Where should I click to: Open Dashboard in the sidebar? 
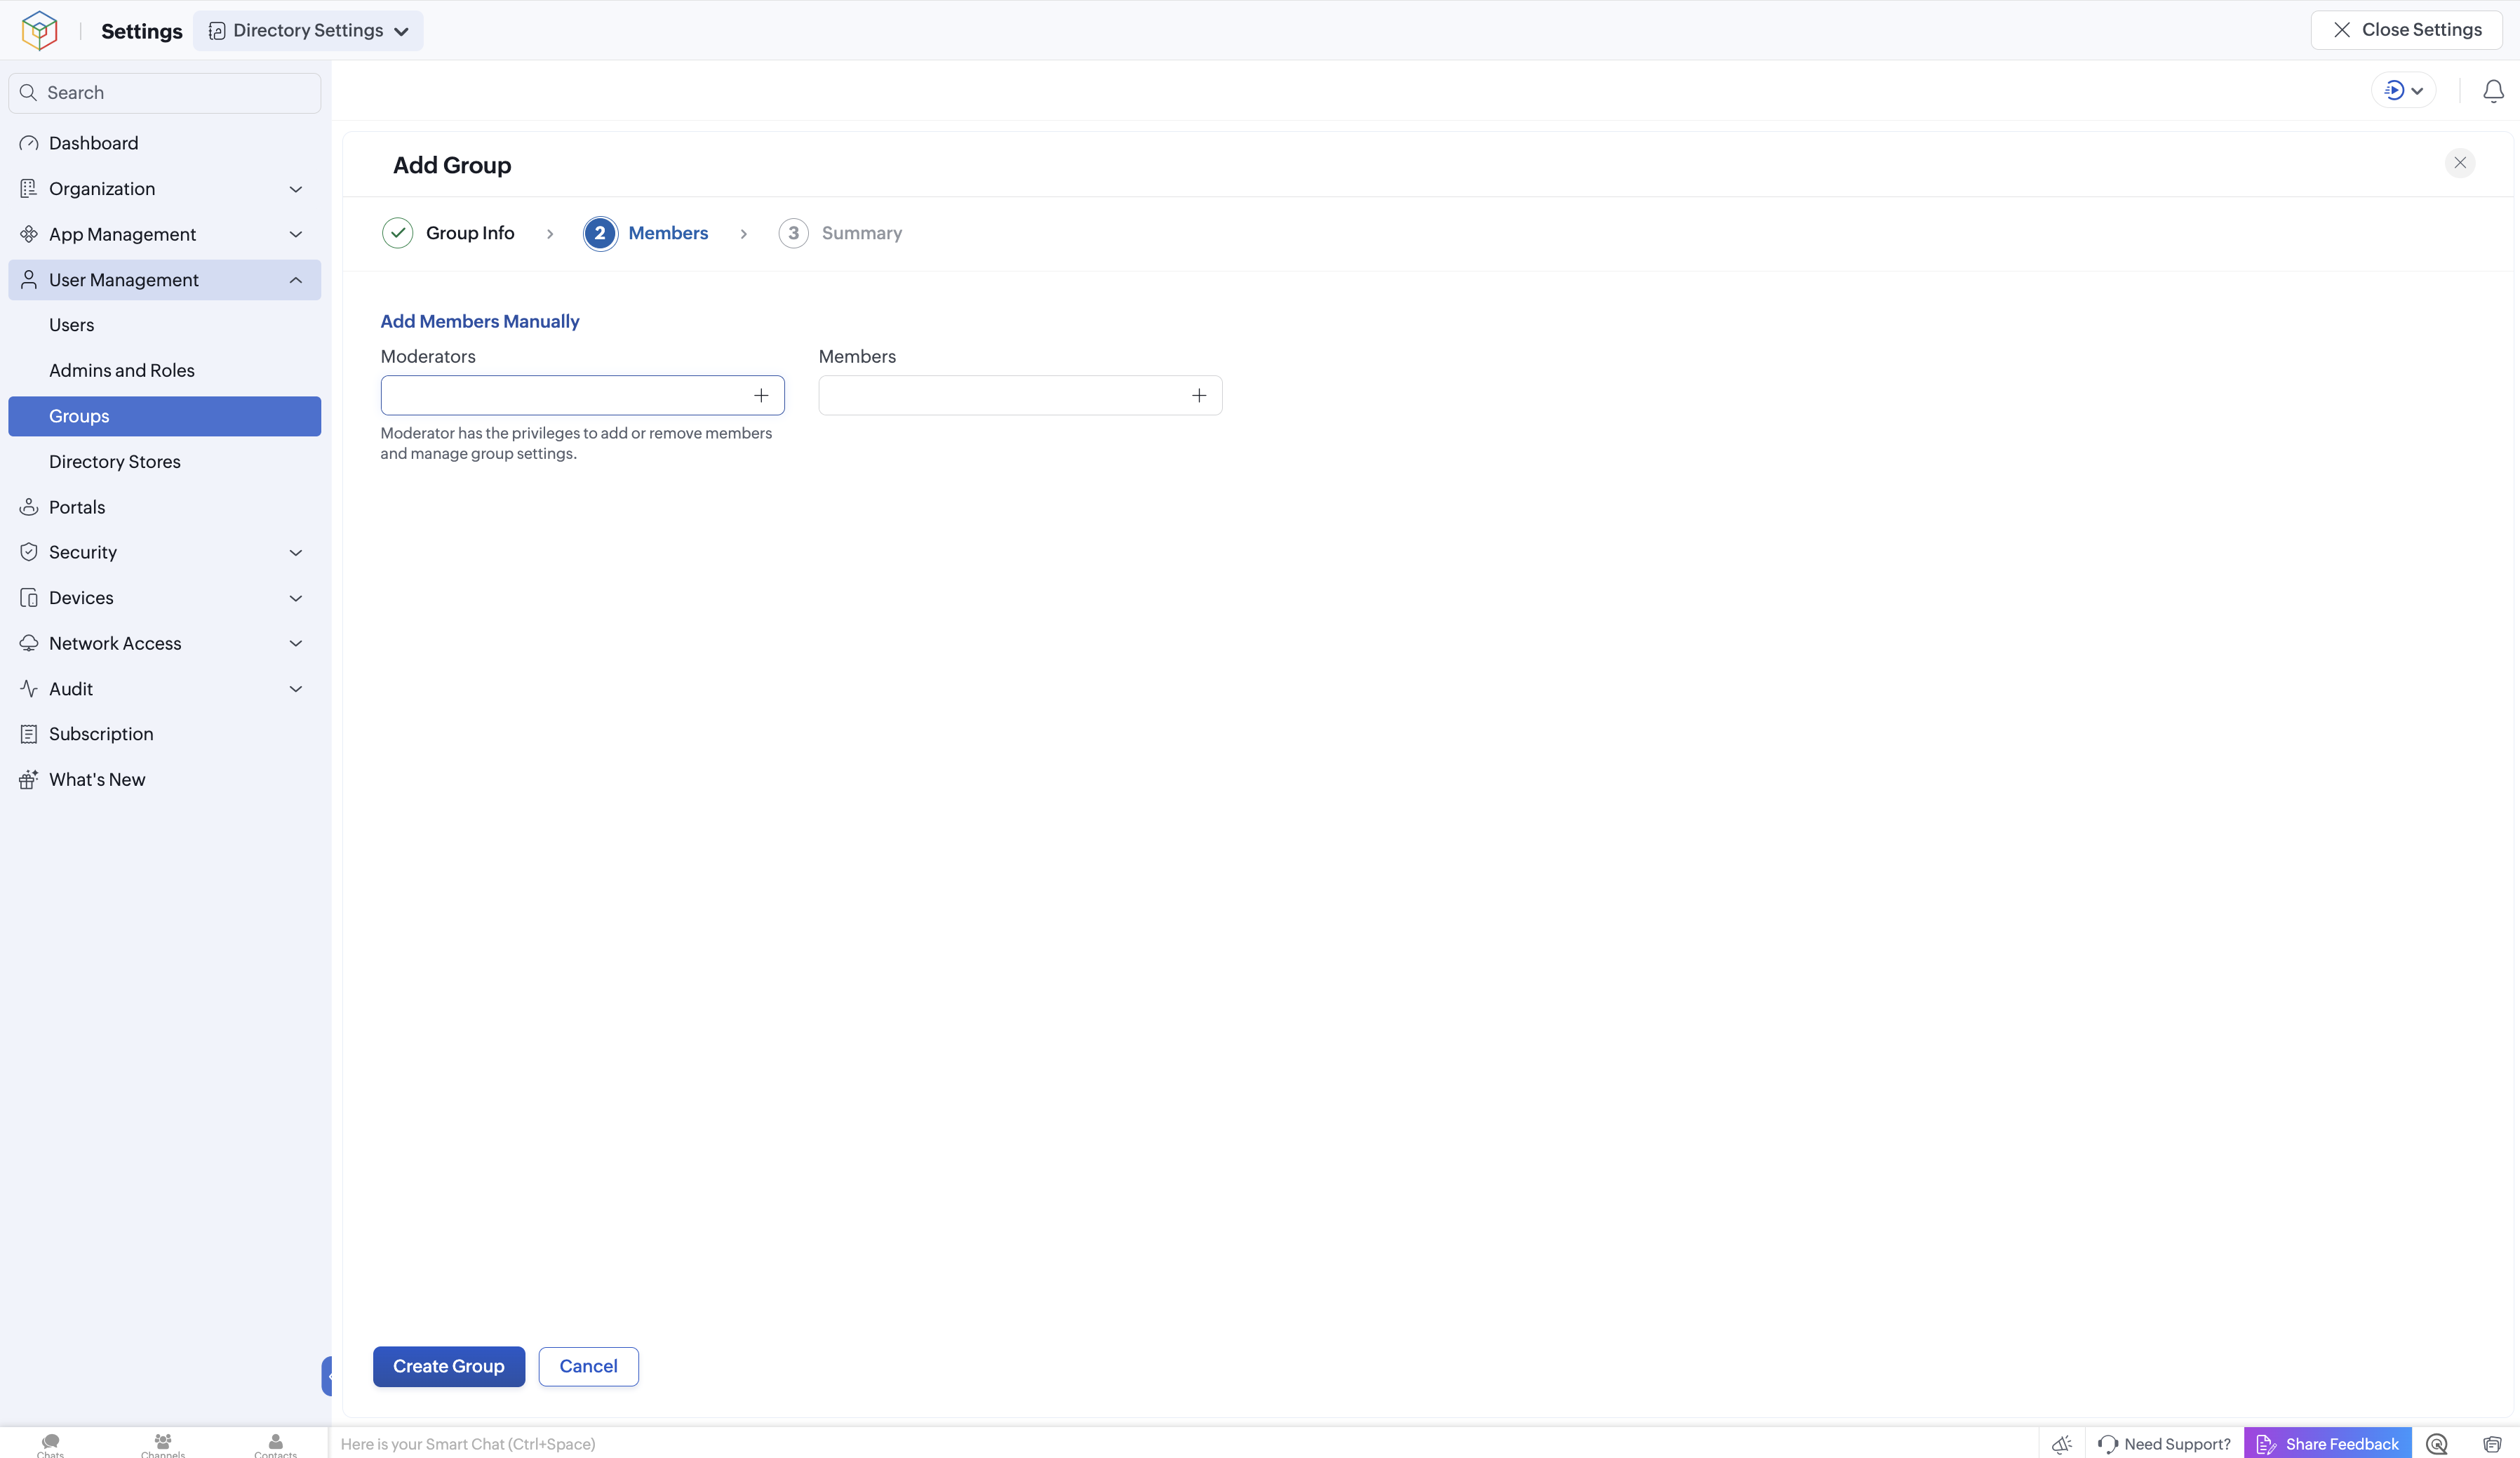click(165, 143)
